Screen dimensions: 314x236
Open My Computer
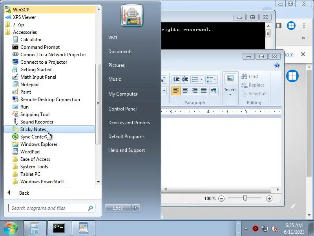[123, 94]
